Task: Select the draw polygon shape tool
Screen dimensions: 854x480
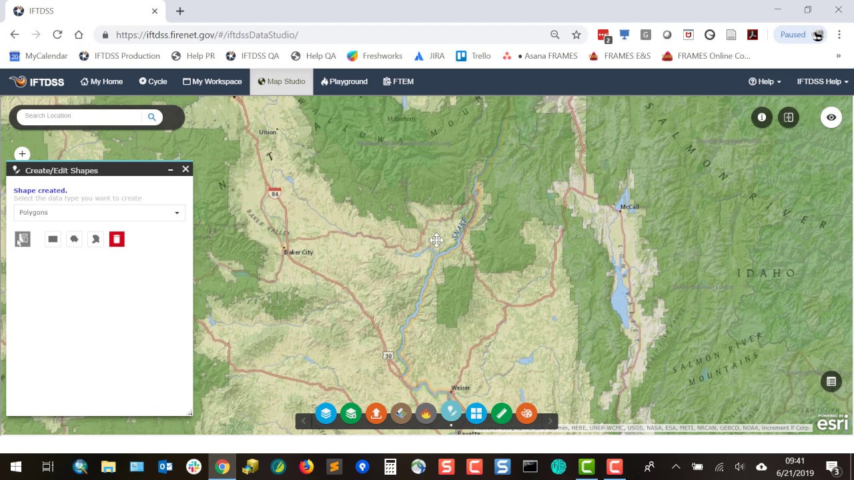Action: 74,239
